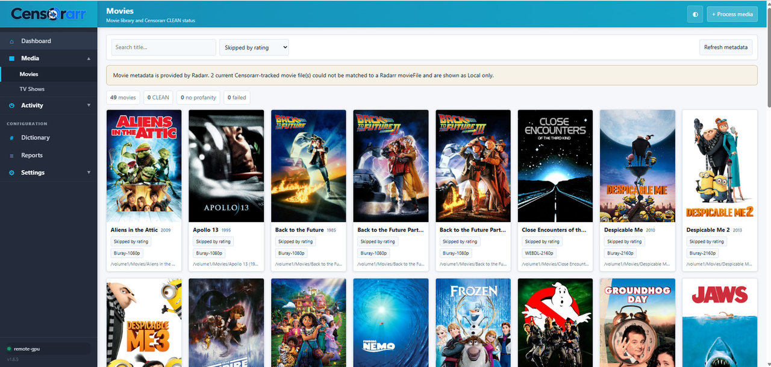This screenshot has width=771, height=367.
Task: Click Bluray-2160p tag on Despicable Me 2
Action: (x=703, y=253)
